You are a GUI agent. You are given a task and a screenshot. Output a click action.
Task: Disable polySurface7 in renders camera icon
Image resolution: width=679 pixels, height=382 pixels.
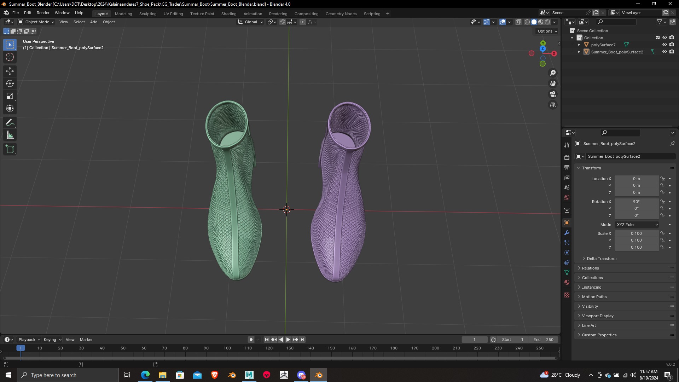pyautogui.click(x=672, y=45)
